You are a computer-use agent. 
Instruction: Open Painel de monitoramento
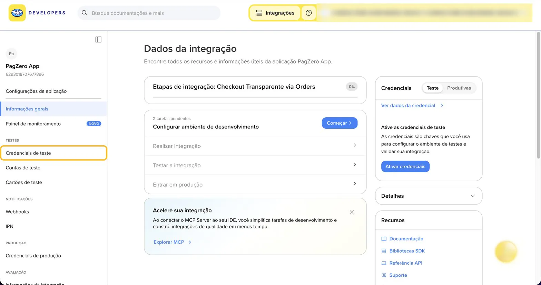coord(33,124)
